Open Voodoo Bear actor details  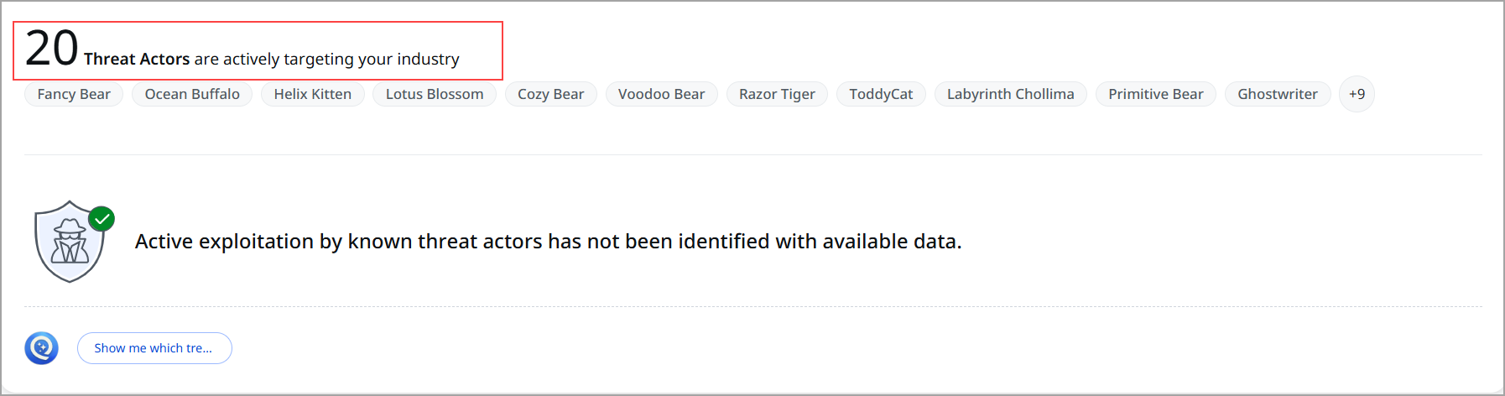661,94
